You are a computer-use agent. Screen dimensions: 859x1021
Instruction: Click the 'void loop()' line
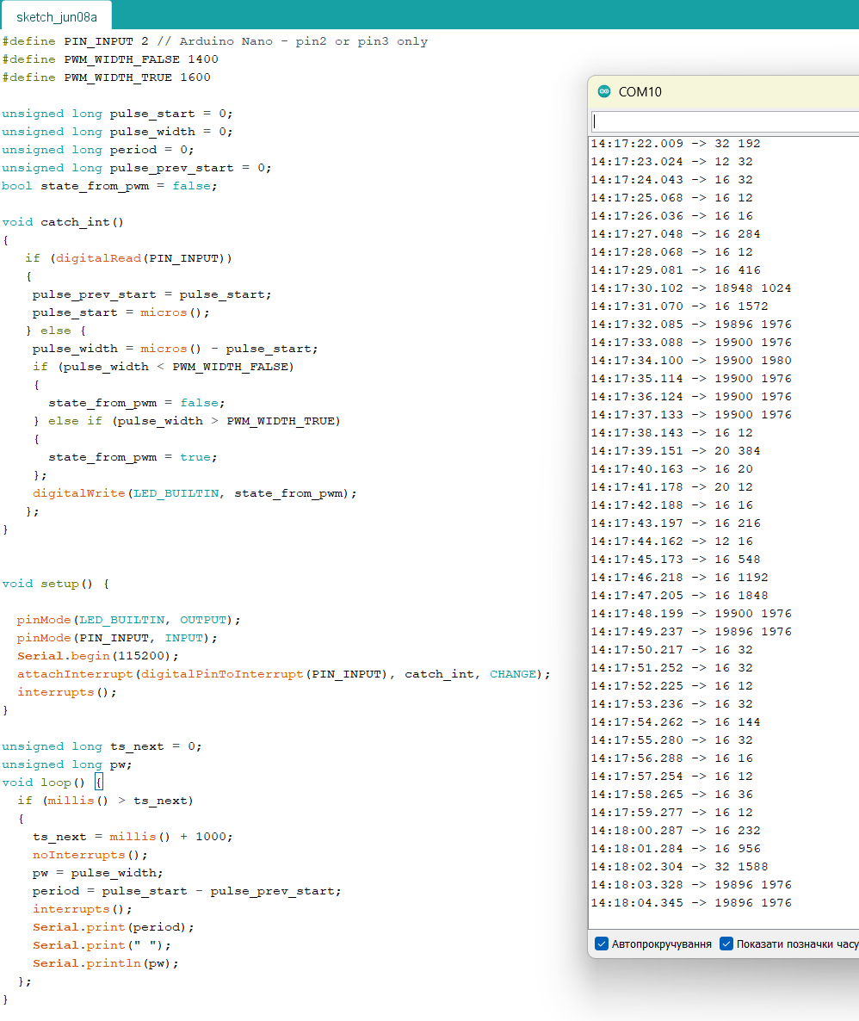(x=53, y=782)
